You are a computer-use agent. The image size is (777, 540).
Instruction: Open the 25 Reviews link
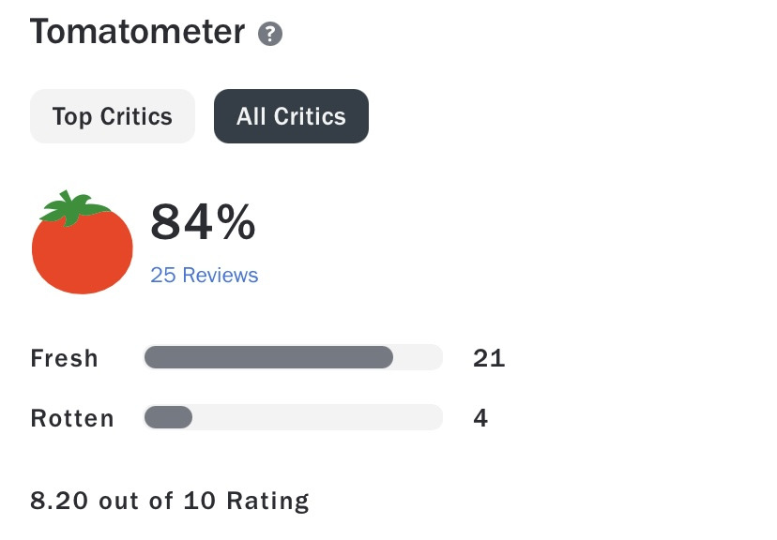[x=204, y=275]
